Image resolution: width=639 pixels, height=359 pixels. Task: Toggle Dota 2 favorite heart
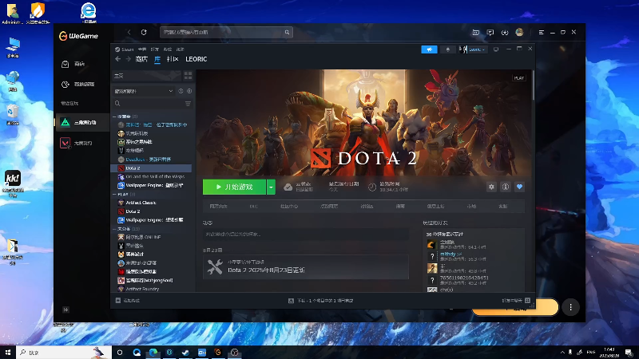pos(519,187)
